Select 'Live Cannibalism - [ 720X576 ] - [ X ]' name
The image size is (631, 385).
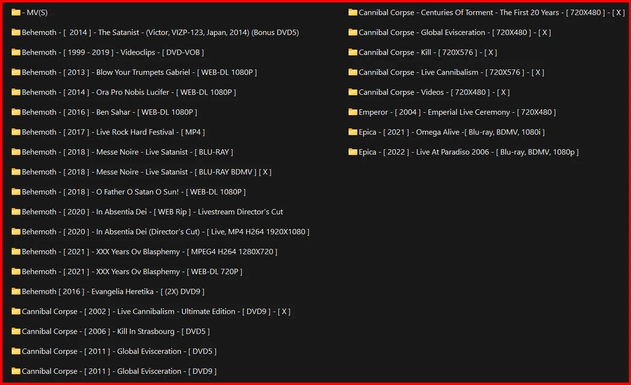(x=452, y=72)
